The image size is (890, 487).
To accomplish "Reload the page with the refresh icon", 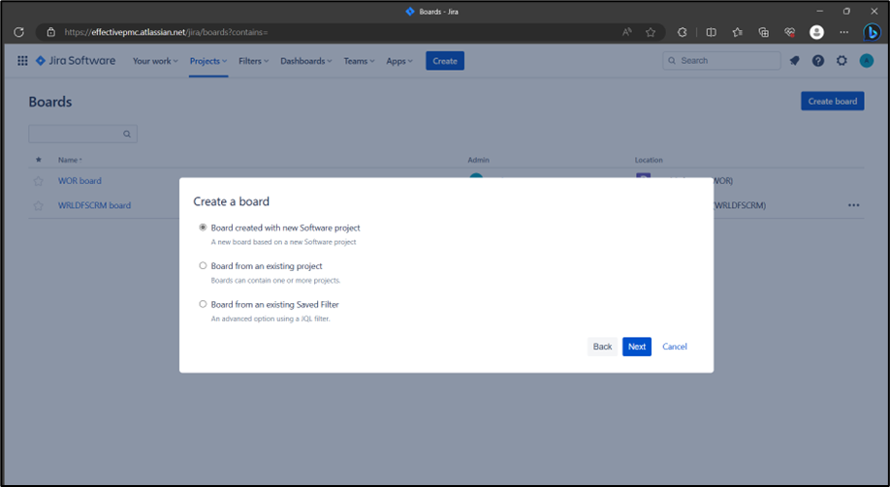I will (x=18, y=32).
